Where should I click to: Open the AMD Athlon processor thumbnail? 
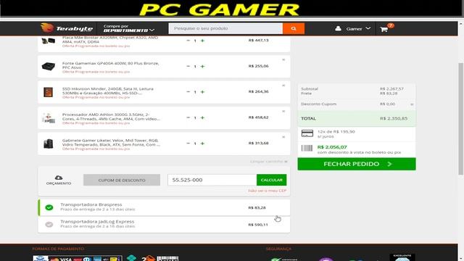coord(49,117)
